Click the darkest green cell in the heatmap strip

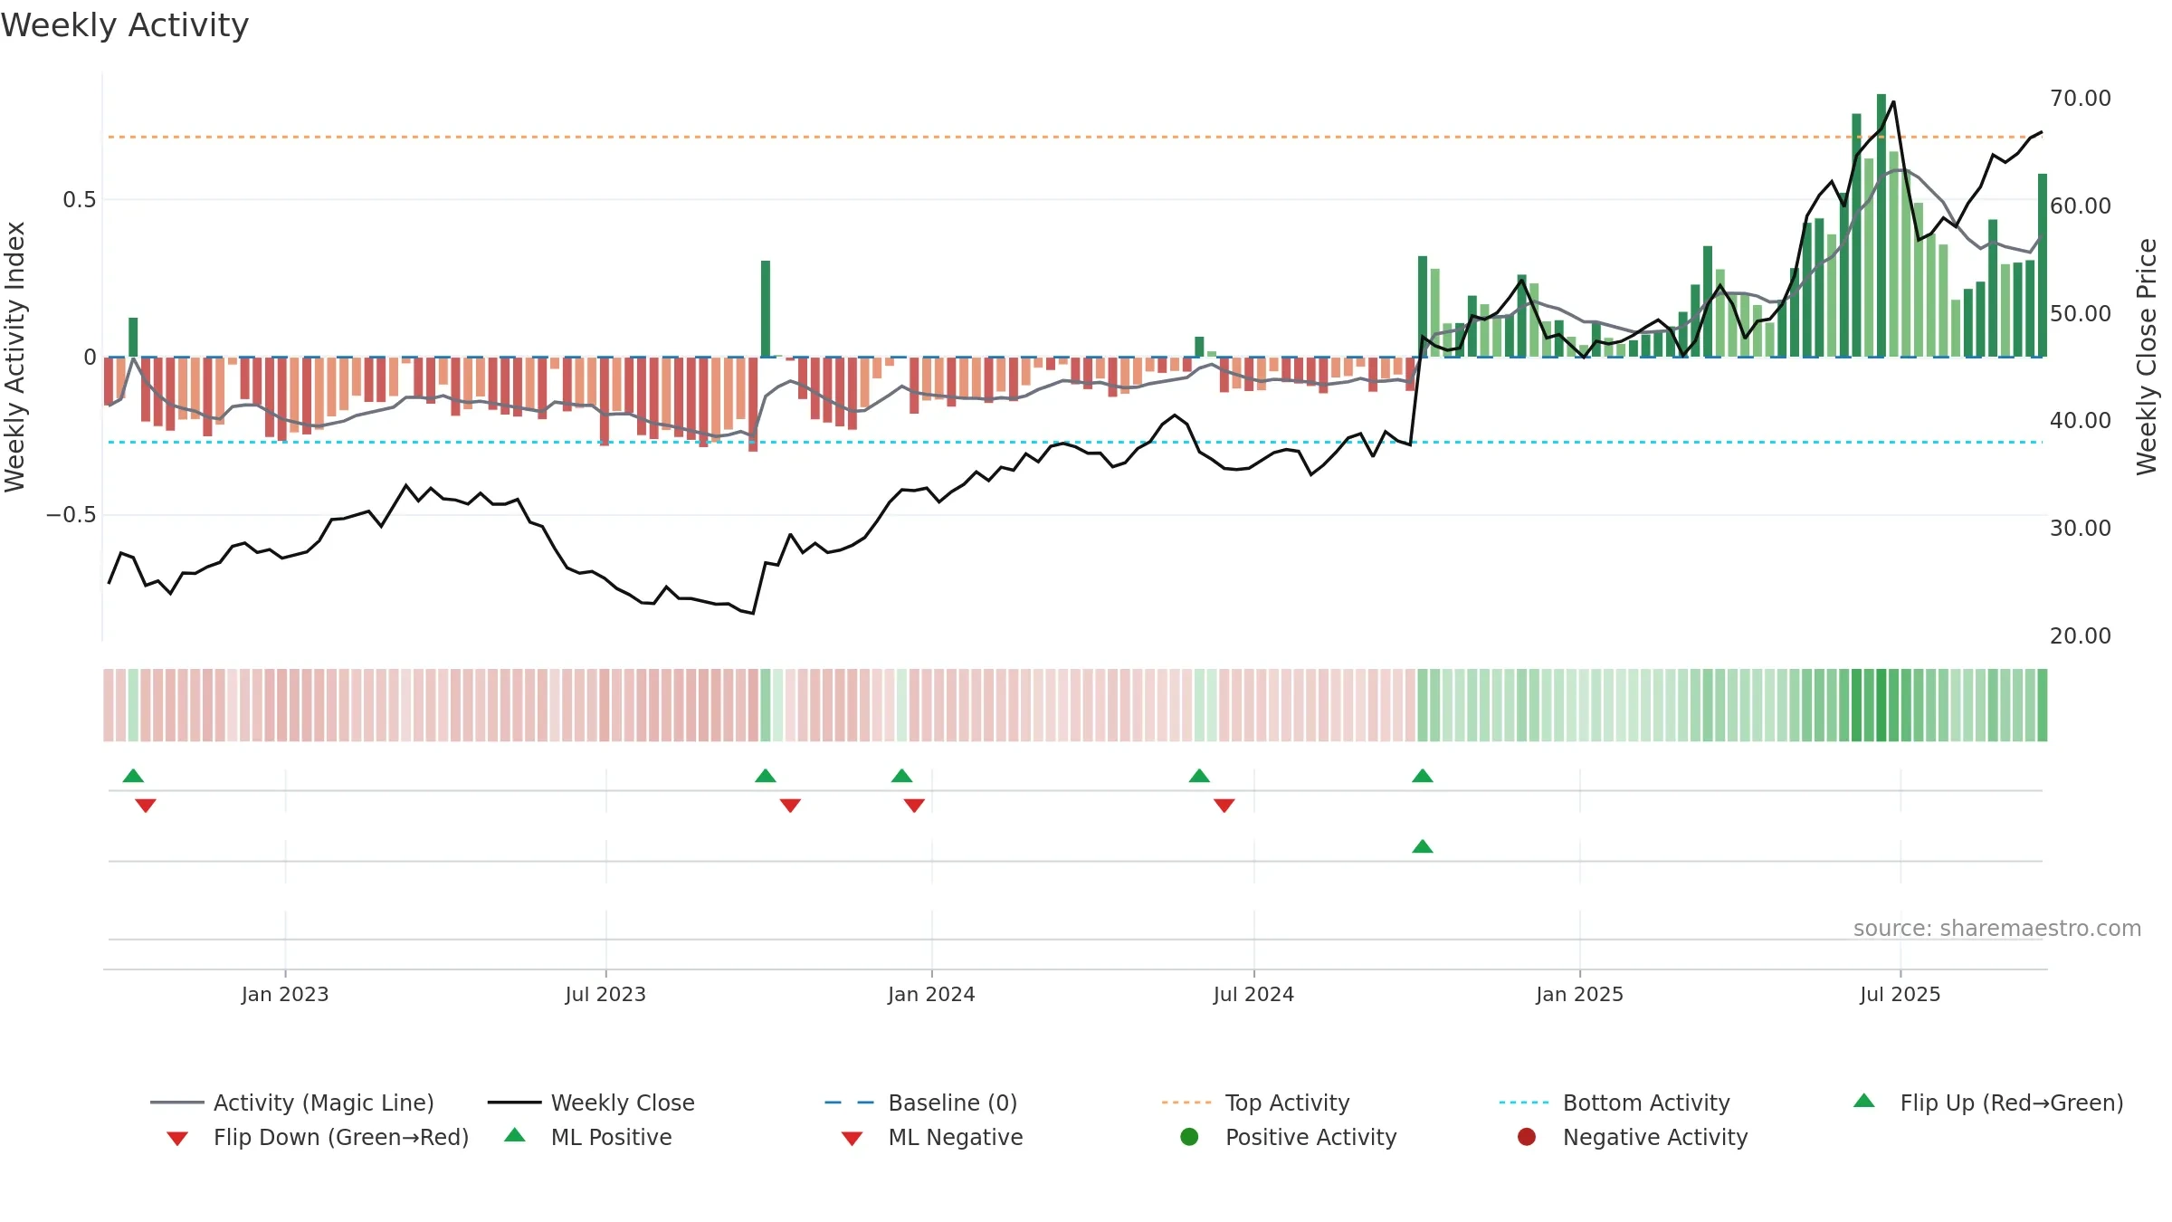tap(1881, 705)
